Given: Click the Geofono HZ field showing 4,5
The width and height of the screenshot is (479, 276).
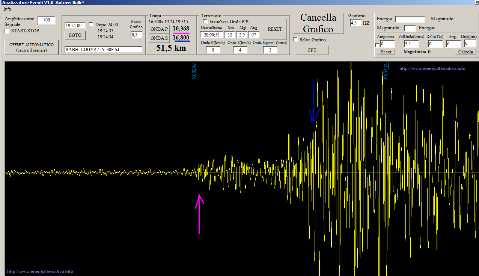Looking at the screenshot, I should point(355,23).
